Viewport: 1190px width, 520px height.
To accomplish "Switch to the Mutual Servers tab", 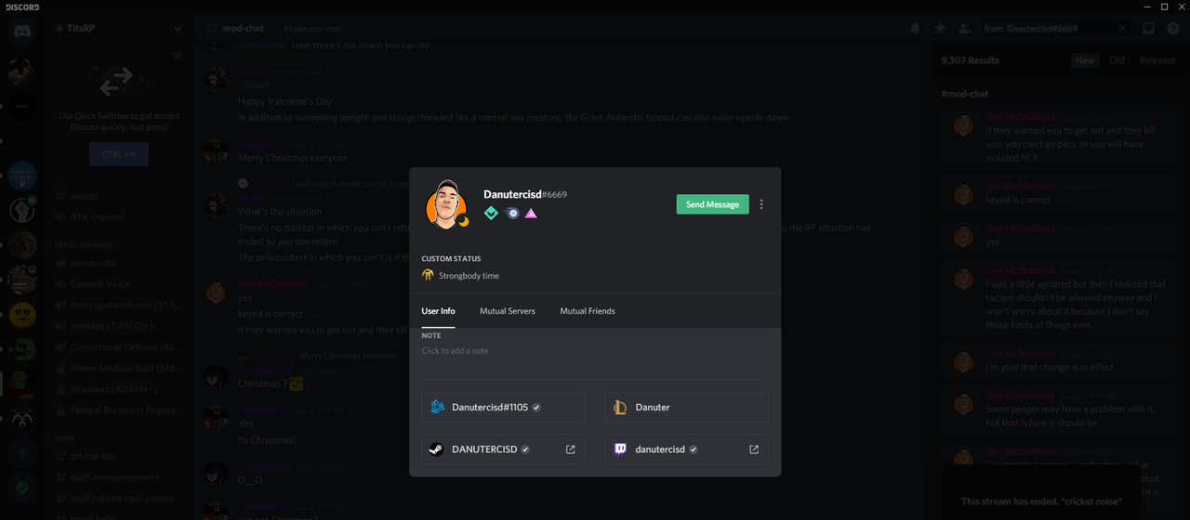I will point(507,311).
